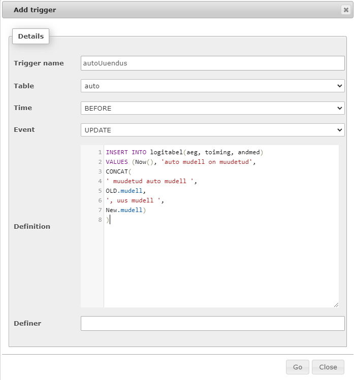This screenshot has width=354, height=380.
Task: Select the Details tab
Action: [x=31, y=37]
